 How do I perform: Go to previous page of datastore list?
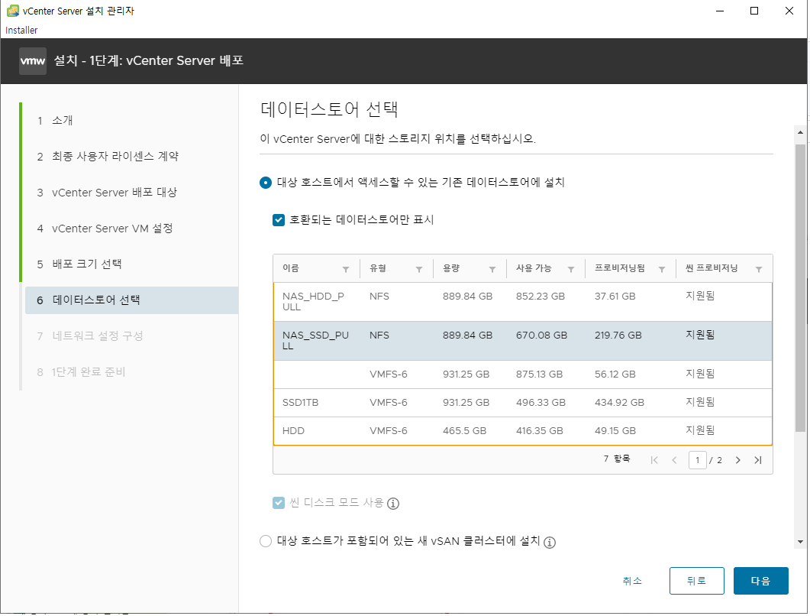tap(674, 460)
